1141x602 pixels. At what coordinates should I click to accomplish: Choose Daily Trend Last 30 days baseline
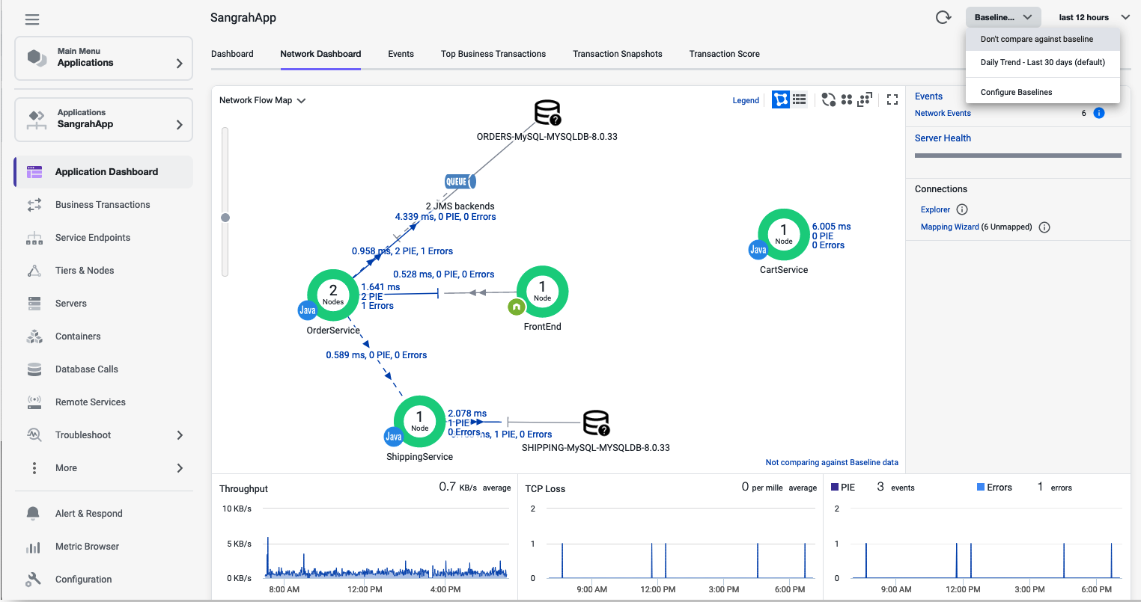[x=1043, y=62]
